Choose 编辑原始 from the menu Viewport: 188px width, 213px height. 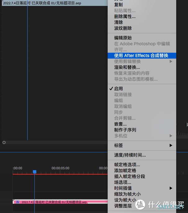(142, 38)
